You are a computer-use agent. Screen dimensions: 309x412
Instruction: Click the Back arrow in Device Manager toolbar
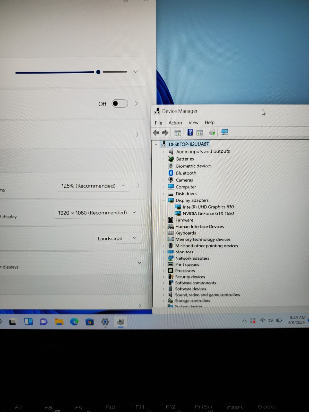point(156,133)
